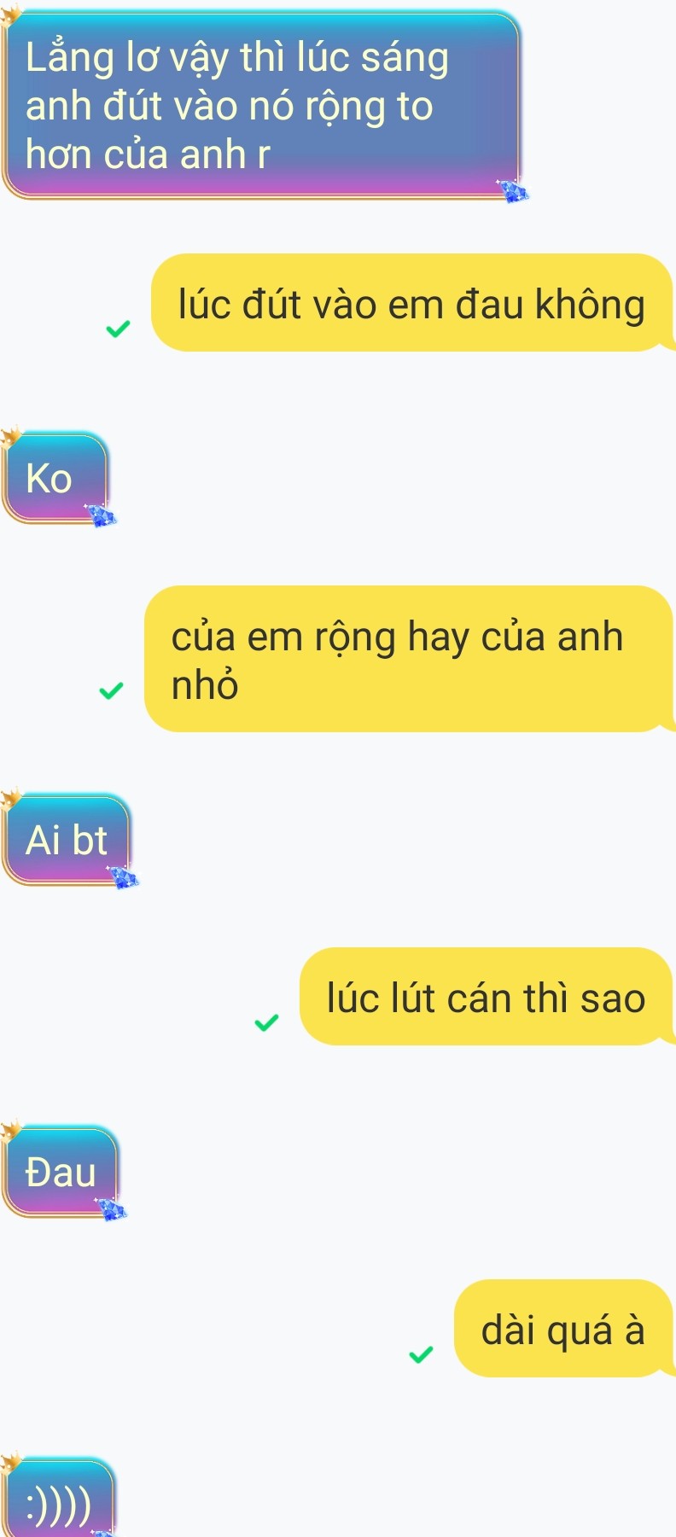Tap the diamond sticker on the "Ai bt" bubble
The width and height of the screenshot is (676, 1537).
pos(124,876)
